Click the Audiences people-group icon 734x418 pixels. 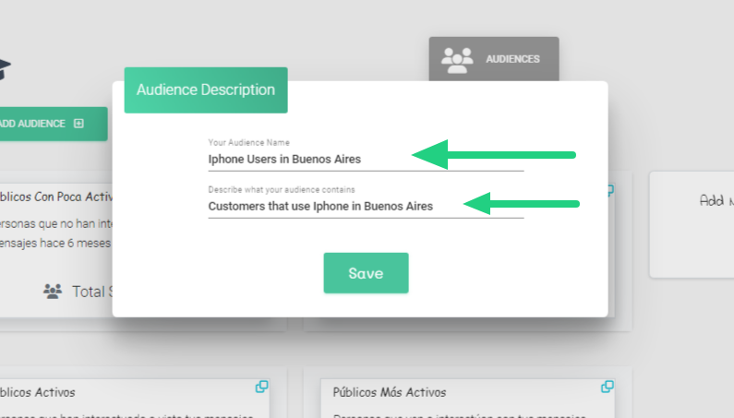pos(457,60)
